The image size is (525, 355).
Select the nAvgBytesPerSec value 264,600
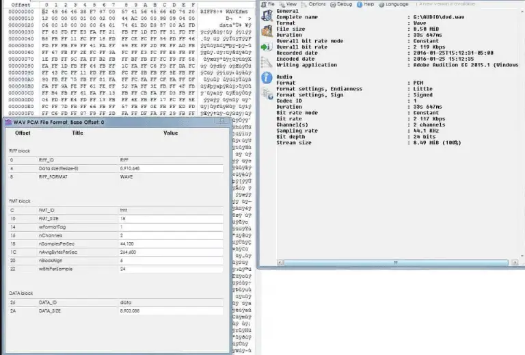pyautogui.click(x=128, y=252)
